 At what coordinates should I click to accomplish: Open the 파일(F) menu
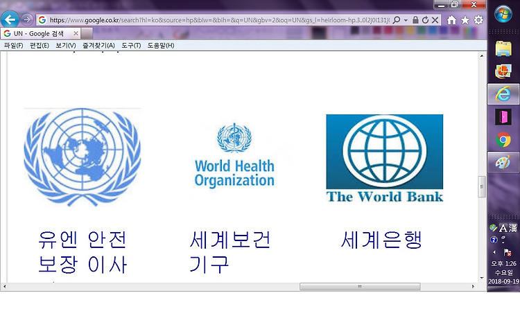[14, 46]
